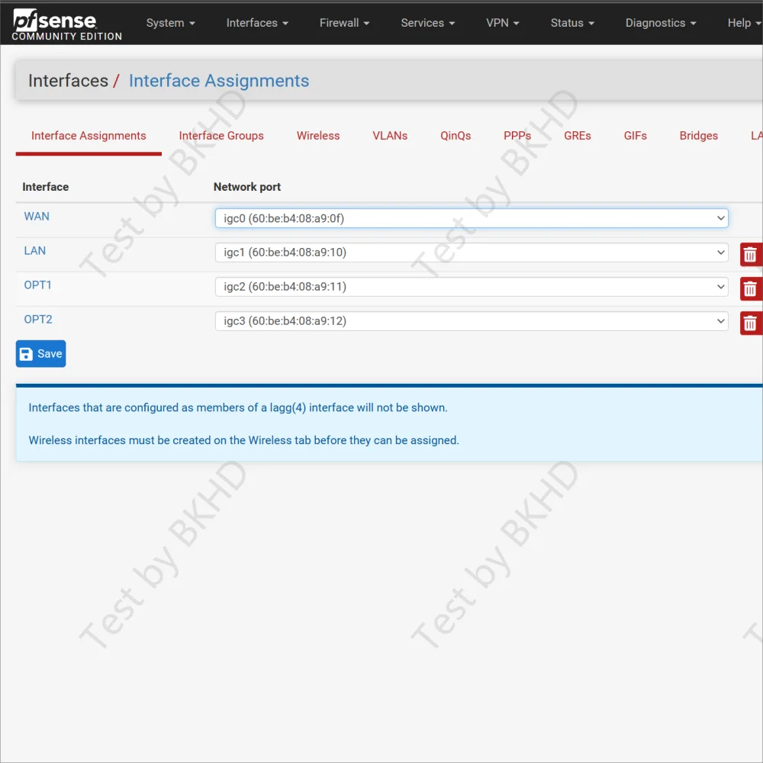Open the VPN menu

point(502,23)
